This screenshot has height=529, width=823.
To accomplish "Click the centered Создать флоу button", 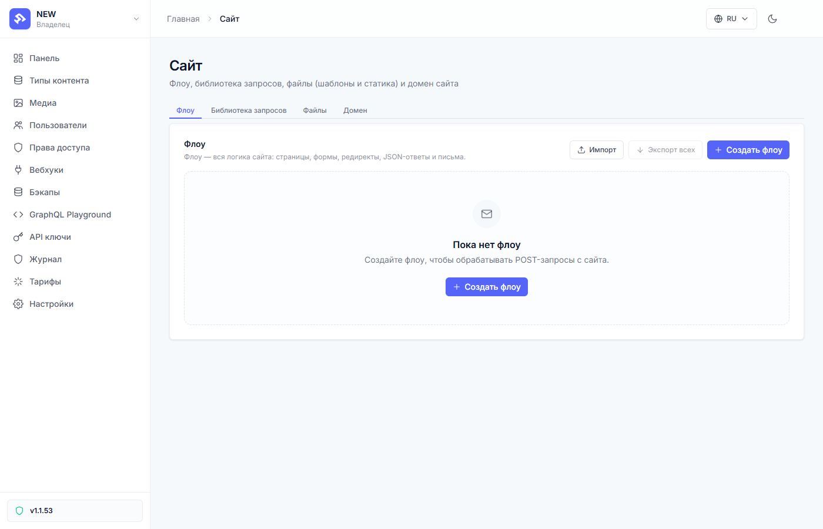I will pos(487,287).
